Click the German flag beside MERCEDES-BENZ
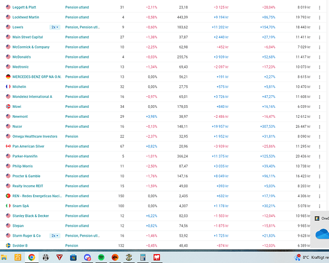Image resolution: width=329 pixels, height=263 pixels. pyautogui.click(x=8, y=77)
